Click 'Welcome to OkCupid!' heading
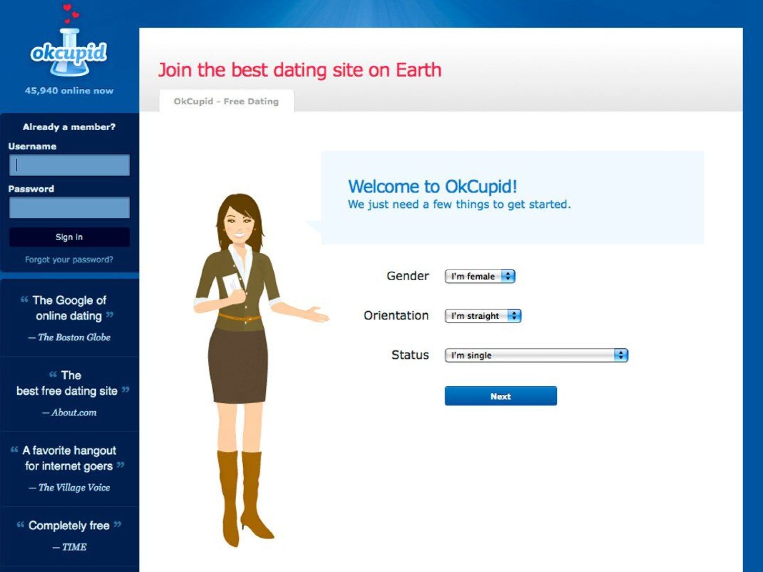The width and height of the screenshot is (763, 572). pos(433,186)
